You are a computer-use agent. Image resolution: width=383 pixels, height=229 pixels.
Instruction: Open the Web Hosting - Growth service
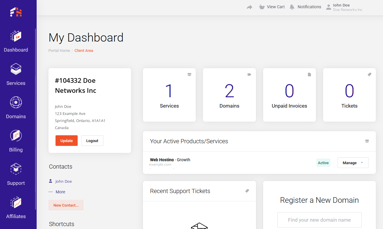click(170, 160)
